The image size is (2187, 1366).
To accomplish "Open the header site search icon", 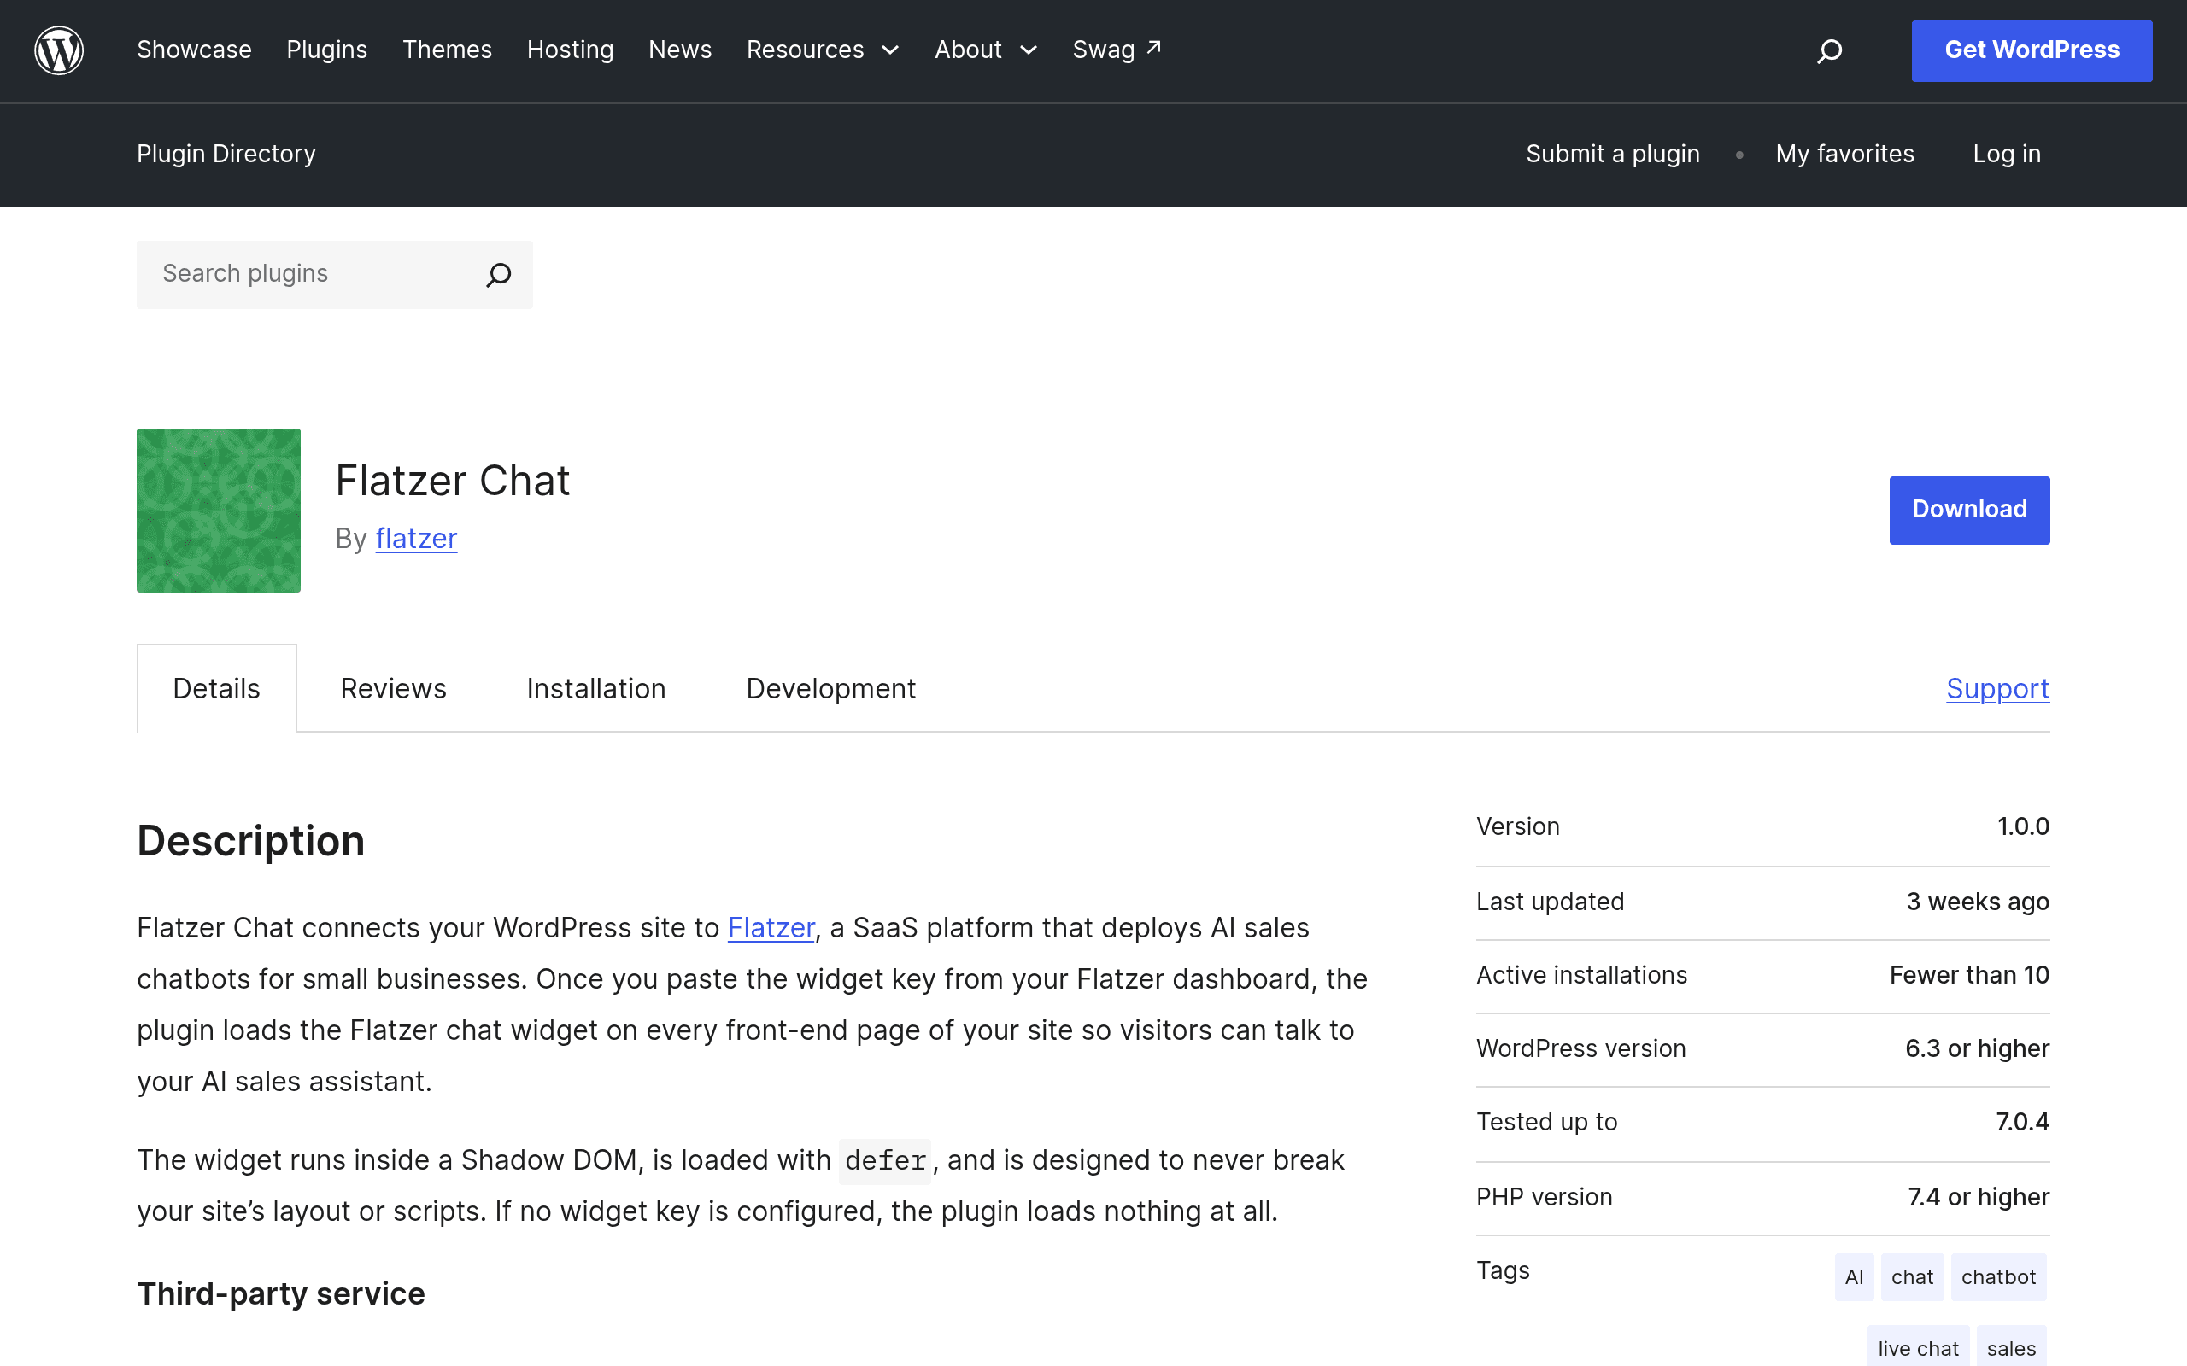I will [x=1829, y=50].
